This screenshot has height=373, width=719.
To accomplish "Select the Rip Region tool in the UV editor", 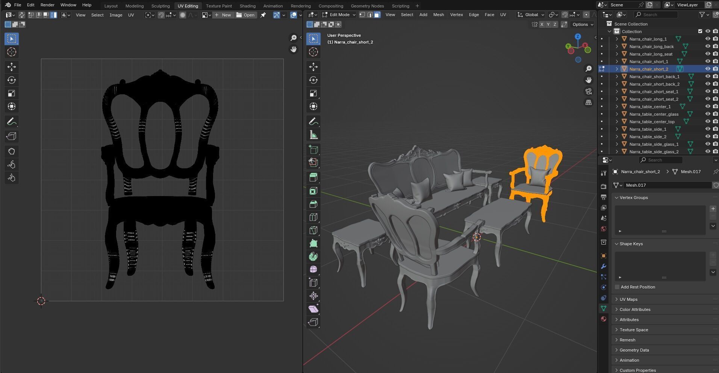I will click(x=12, y=137).
